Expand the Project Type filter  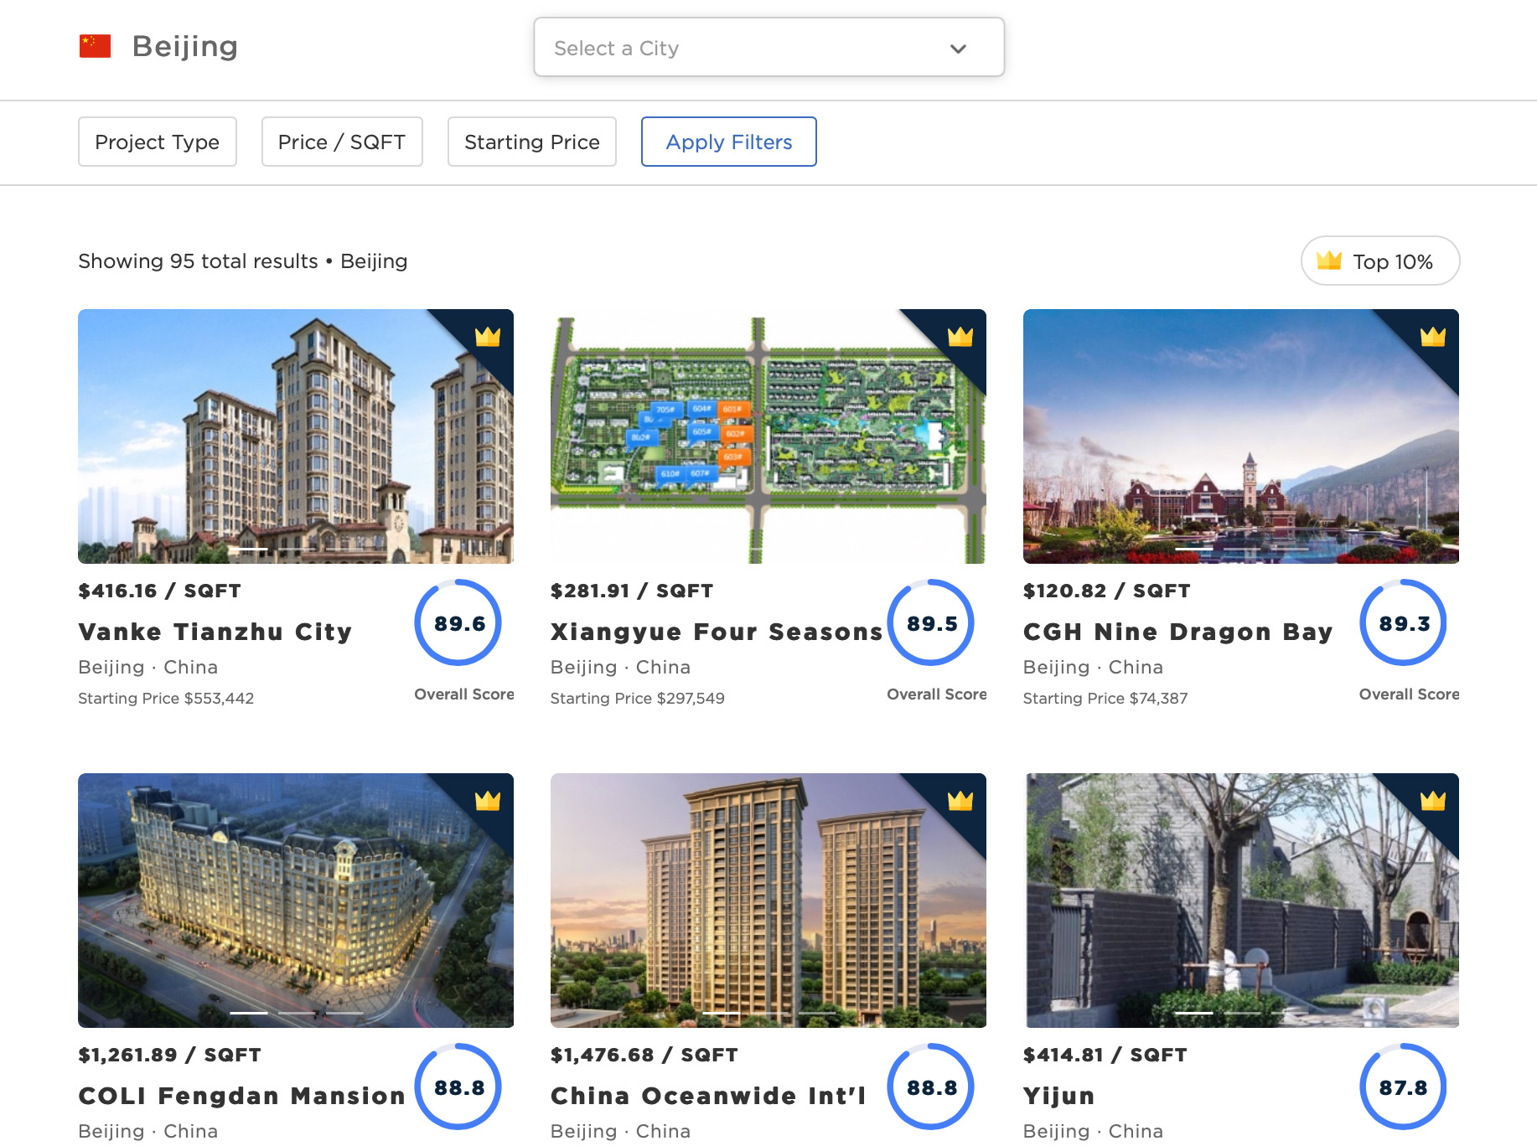pos(157,142)
